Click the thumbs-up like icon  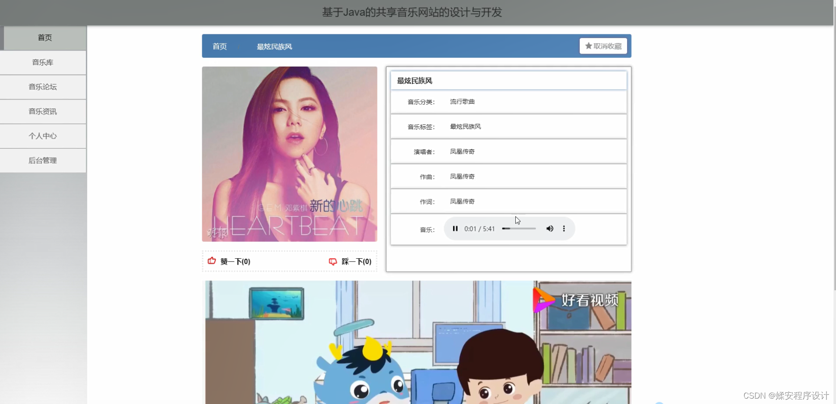212,261
